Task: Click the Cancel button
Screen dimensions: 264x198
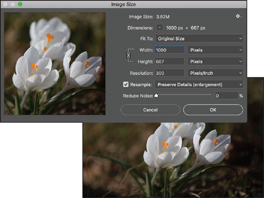Action: [151, 110]
